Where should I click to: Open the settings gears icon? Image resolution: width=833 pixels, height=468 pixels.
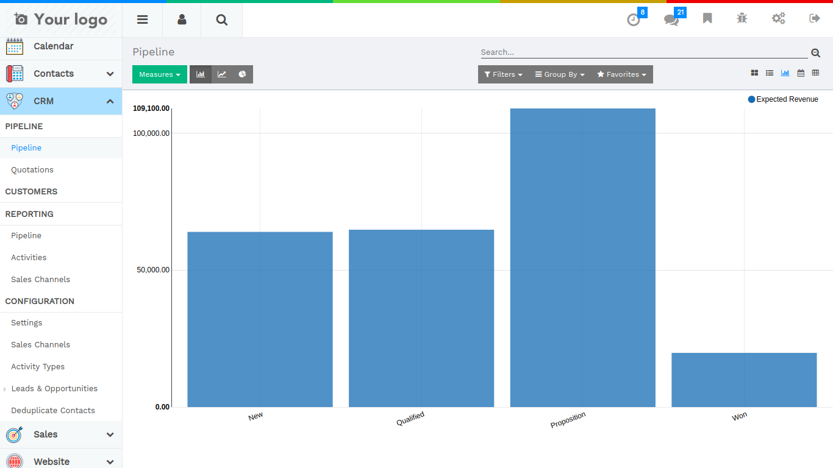coord(779,18)
